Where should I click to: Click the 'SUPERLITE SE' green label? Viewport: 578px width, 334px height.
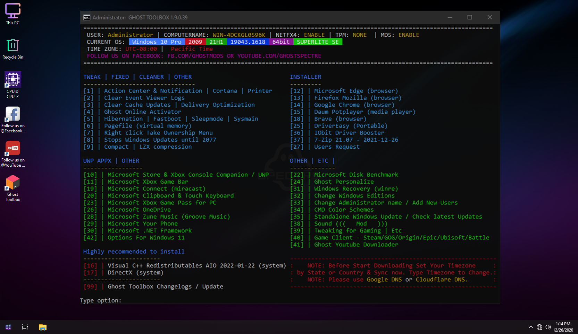pyautogui.click(x=318, y=42)
